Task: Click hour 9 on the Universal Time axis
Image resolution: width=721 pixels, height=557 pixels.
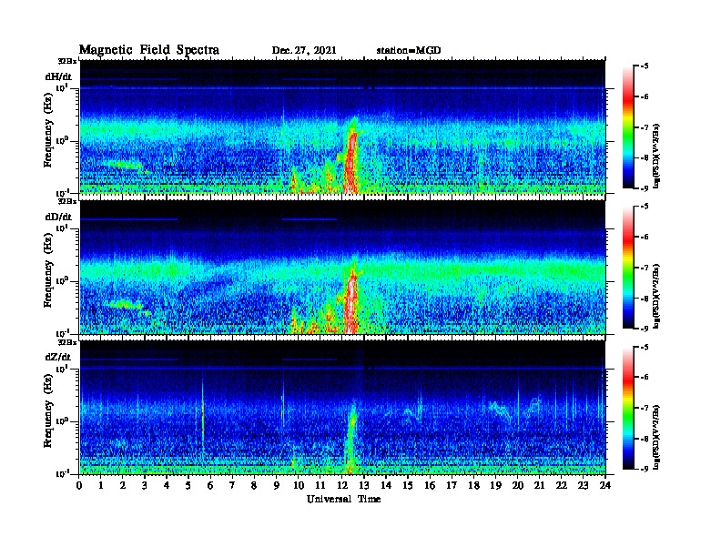Action: pos(277,486)
